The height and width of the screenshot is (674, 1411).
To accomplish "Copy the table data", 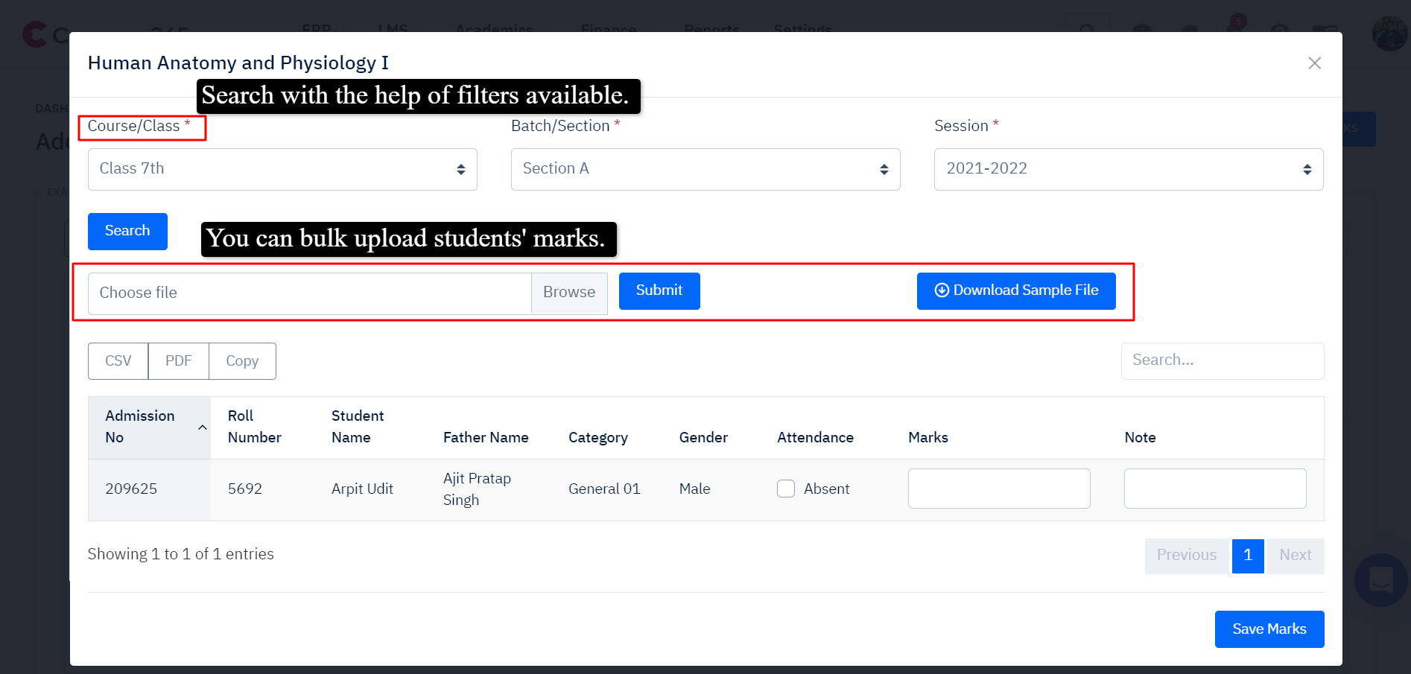I will tap(242, 361).
